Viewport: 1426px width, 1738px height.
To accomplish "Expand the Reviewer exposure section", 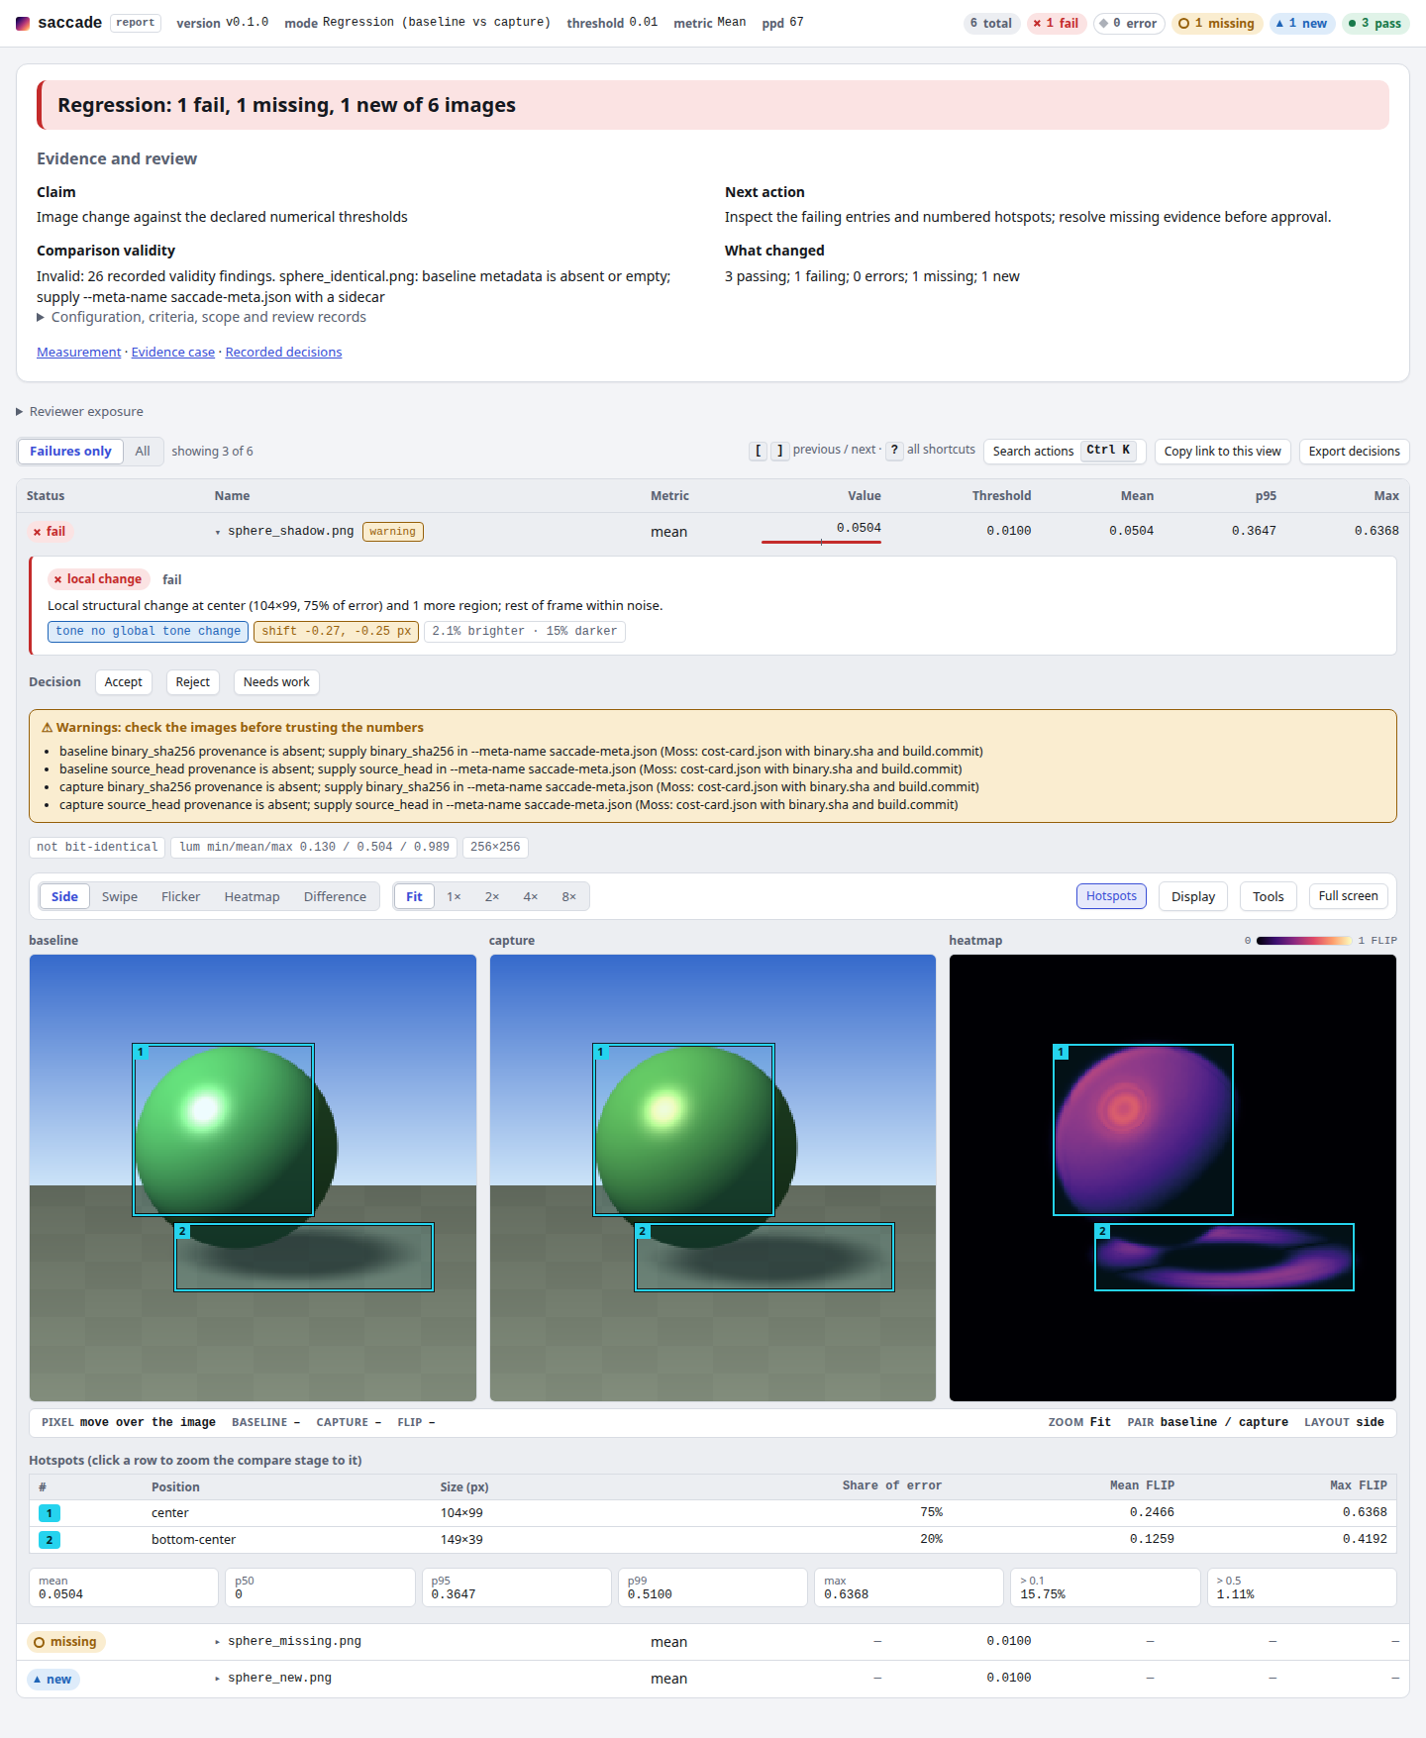I will click(x=79, y=412).
